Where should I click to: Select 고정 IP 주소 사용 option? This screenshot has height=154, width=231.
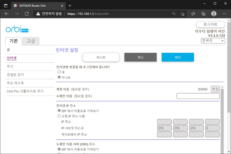point(59,116)
